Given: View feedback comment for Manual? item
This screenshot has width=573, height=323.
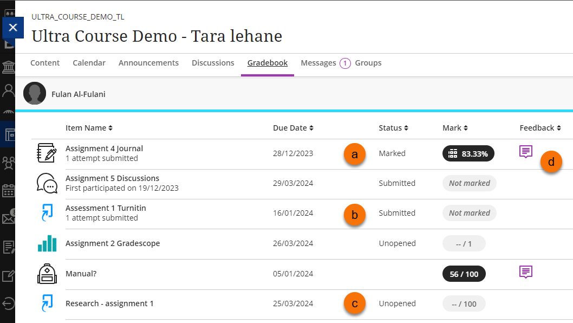Looking at the screenshot, I should coord(525,272).
